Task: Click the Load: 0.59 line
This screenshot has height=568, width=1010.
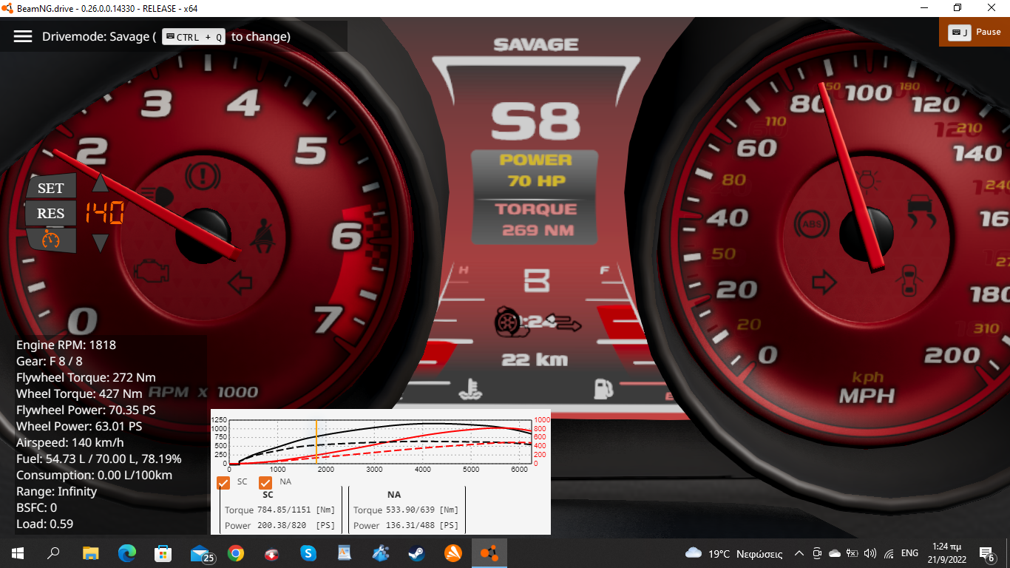Action: coord(44,524)
